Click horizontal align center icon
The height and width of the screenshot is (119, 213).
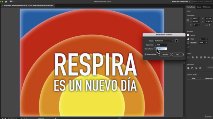point(197,58)
